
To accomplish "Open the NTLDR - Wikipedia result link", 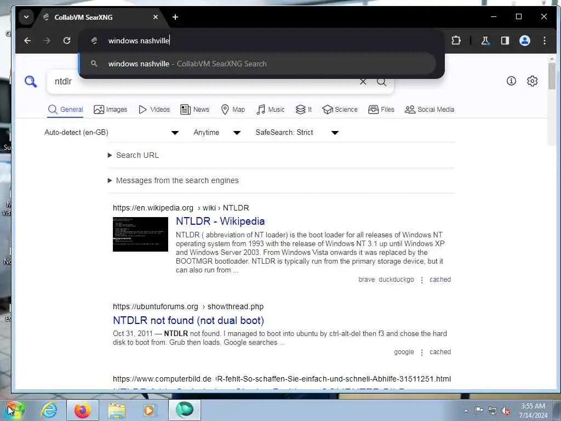I will click(x=220, y=221).
